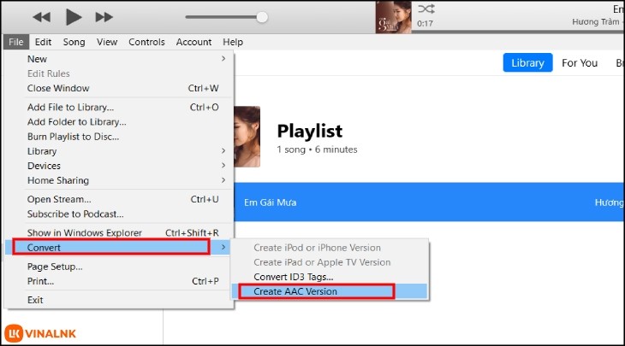
Task: Switch to the Library tab
Action: [x=527, y=63]
